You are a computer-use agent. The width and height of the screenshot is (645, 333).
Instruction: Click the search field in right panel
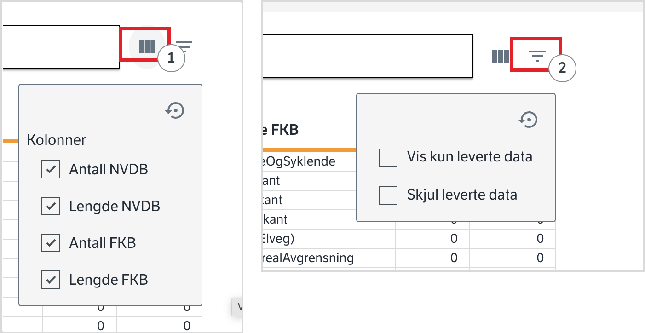(368, 56)
